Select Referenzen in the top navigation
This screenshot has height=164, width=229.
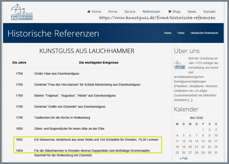(x=151, y=12)
